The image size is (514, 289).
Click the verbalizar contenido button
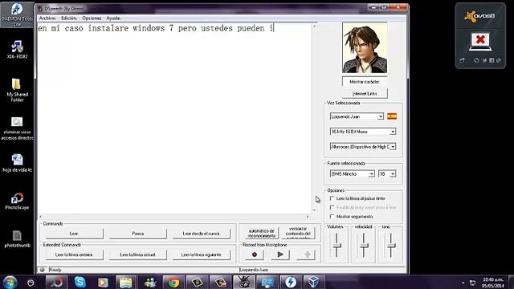pos(298,233)
